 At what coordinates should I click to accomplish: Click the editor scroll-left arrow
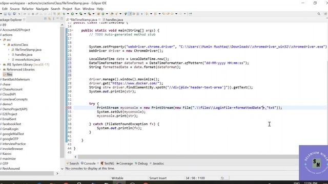click(75, 157)
